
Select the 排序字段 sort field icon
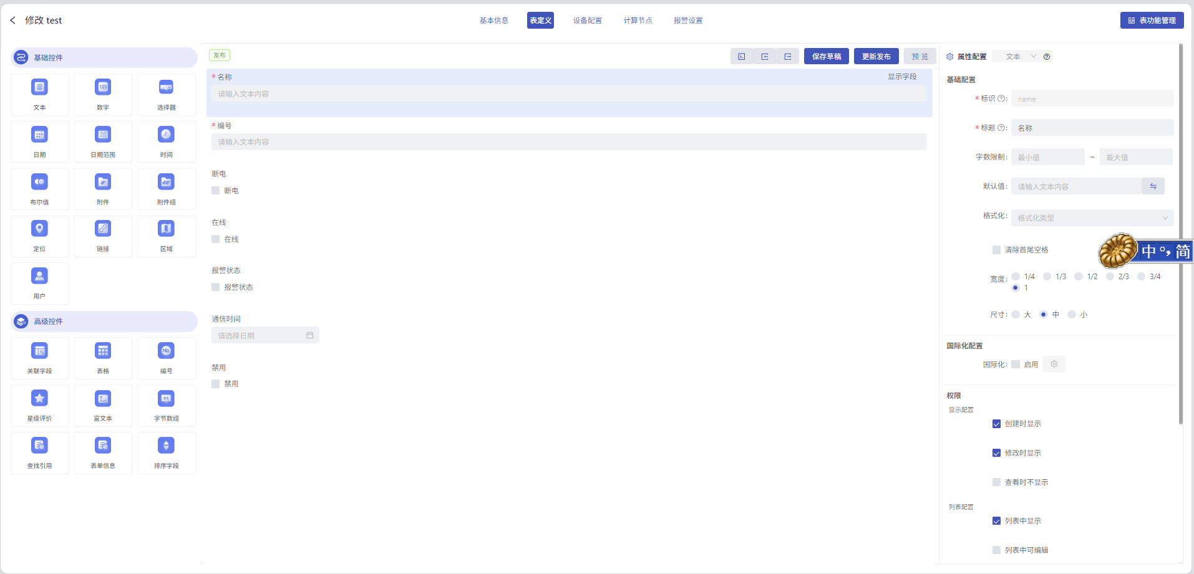click(x=166, y=446)
